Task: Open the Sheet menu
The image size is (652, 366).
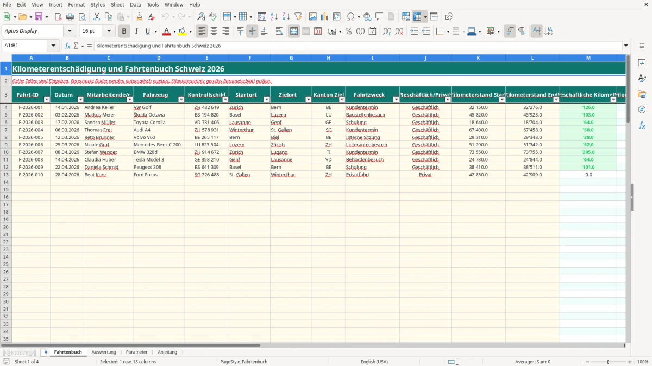Action: pyautogui.click(x=117, y=4)
